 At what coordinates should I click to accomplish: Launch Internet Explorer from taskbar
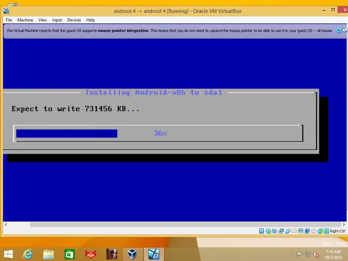click(28, 254)
